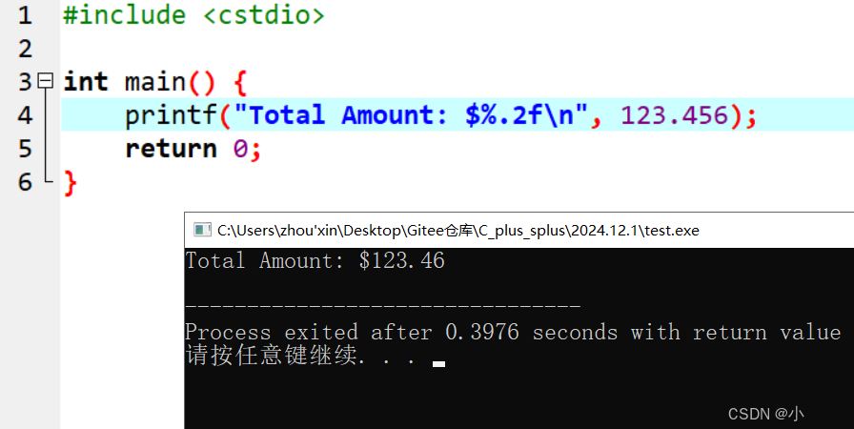Click the return keyword on line 5
The height and width of the screenshot is (429, 854).
coord(171,149)
